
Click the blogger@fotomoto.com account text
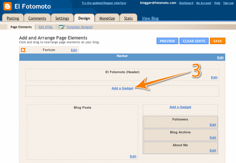click(x=158, y=3)
